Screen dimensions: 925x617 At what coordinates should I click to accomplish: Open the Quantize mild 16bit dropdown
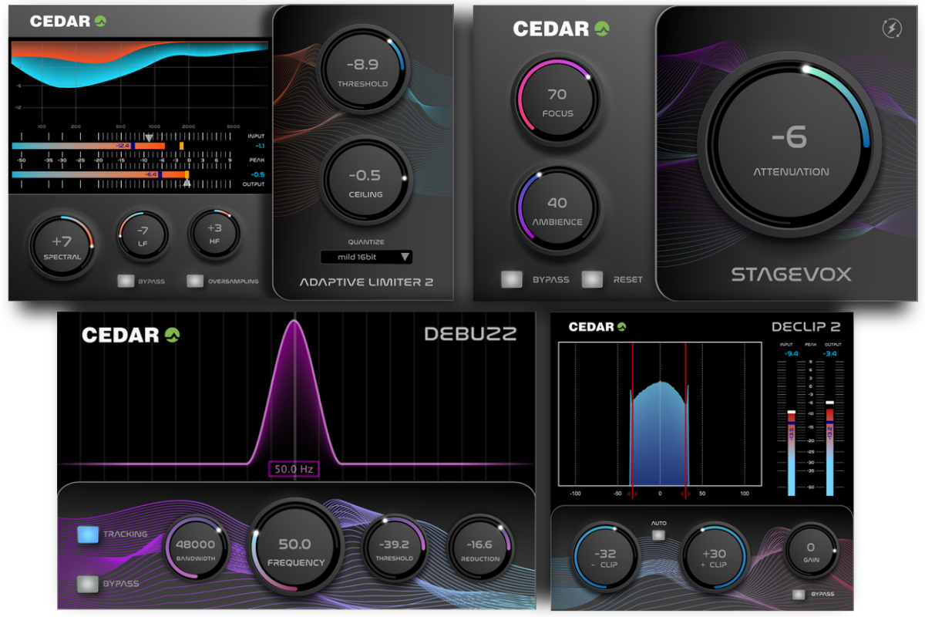[x=367, y=257]
